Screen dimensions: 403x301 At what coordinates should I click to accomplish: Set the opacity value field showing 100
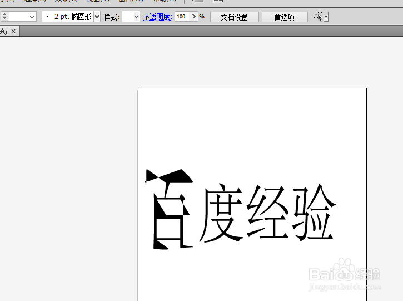pos(182,17)
